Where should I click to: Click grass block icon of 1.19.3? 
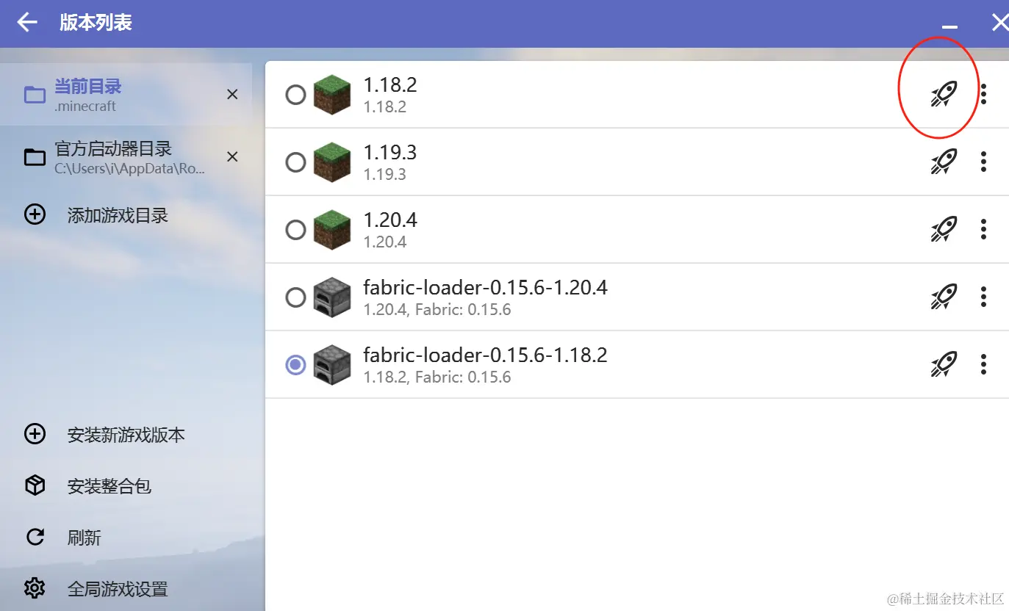pos(332,162)
